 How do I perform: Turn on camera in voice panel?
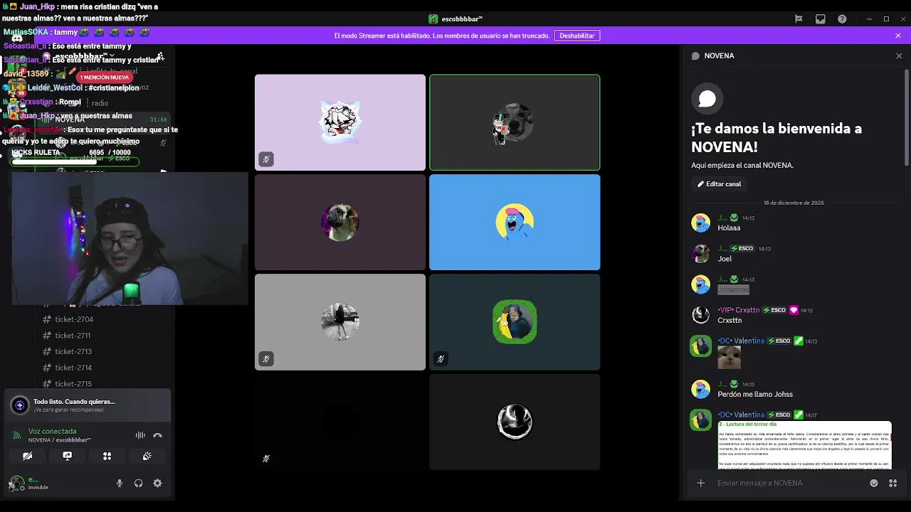coord(27,456)
